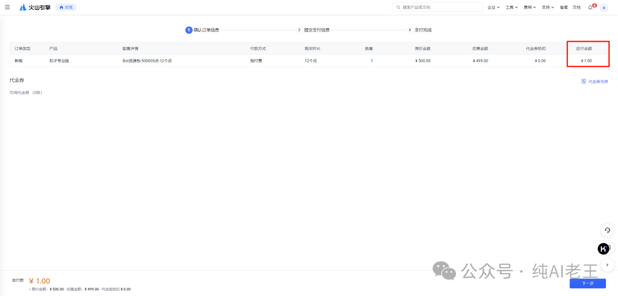Open the 总览 home shortcut
This screenshot has width=618, height=296.
click(x=66, y=7)
